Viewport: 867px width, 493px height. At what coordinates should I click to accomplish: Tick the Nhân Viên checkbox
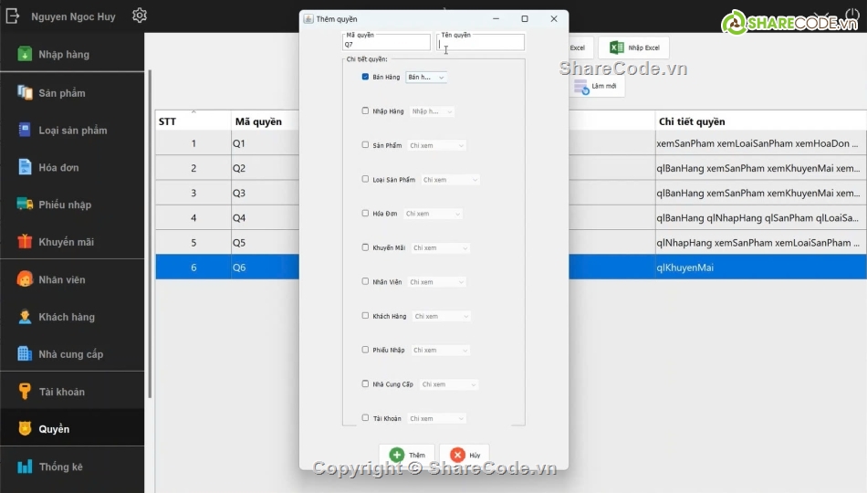tap(365, 281)
